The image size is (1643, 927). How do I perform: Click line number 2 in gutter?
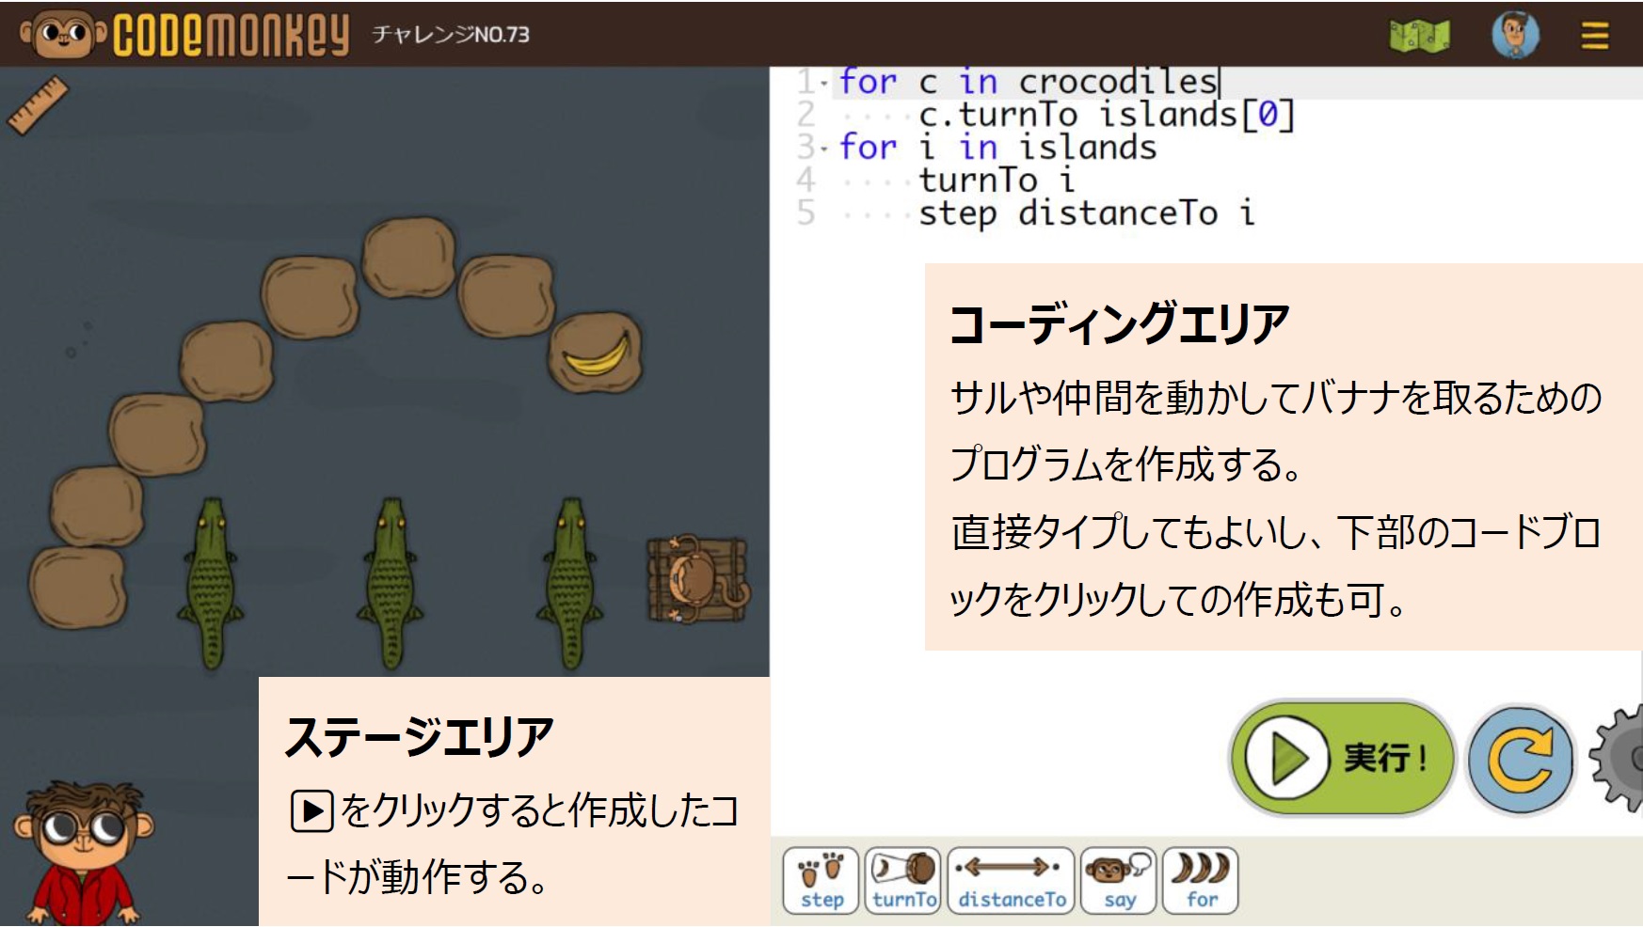tap(806, 115)
